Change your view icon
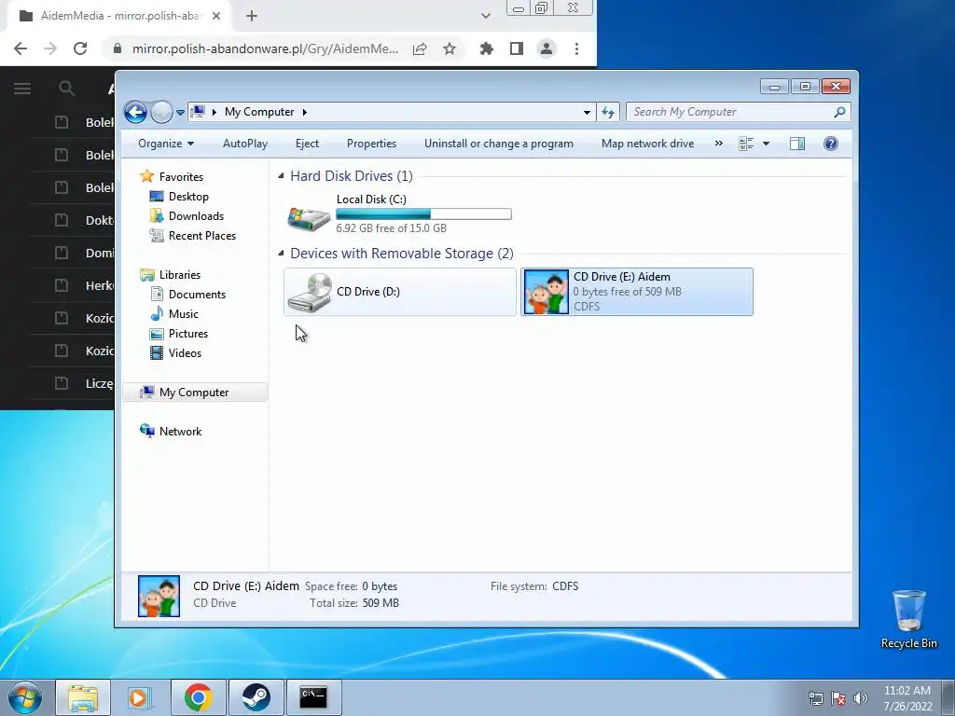The image size is (955, 716). coord(746,144)
